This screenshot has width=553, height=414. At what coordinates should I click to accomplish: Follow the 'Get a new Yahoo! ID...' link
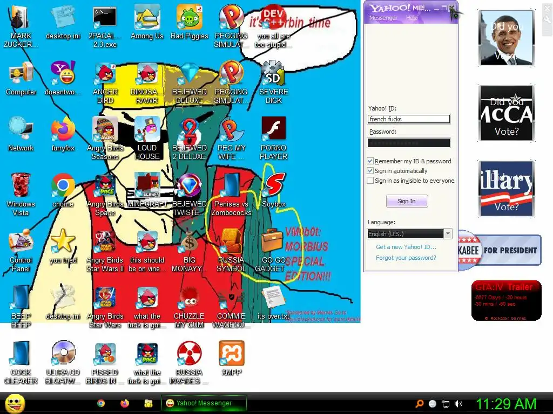pyautogui.click(x=406, y=247)
